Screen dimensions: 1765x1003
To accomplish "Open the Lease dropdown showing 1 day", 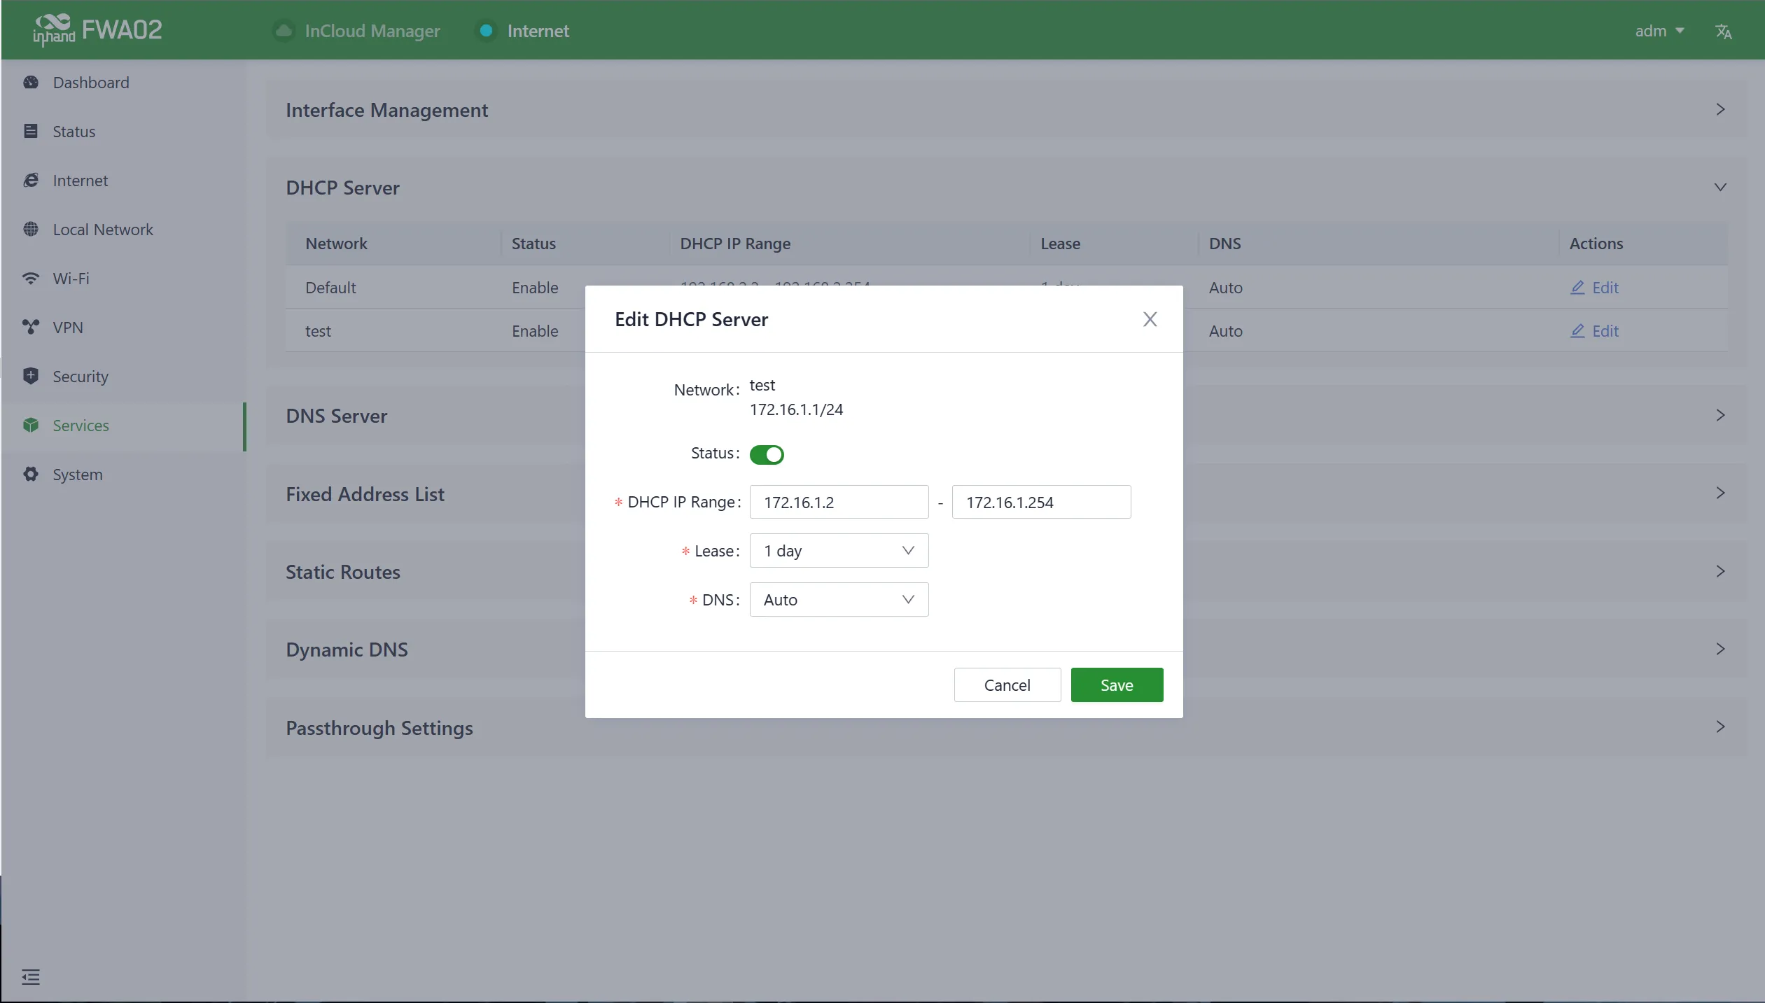I will [x=839, y=551].
